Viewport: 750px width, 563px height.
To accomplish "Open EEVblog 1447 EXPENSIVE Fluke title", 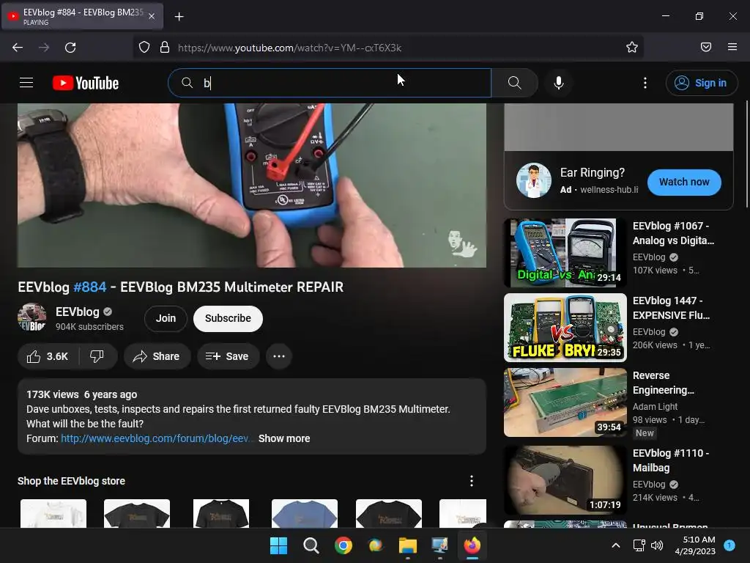I will pos(672,308).
